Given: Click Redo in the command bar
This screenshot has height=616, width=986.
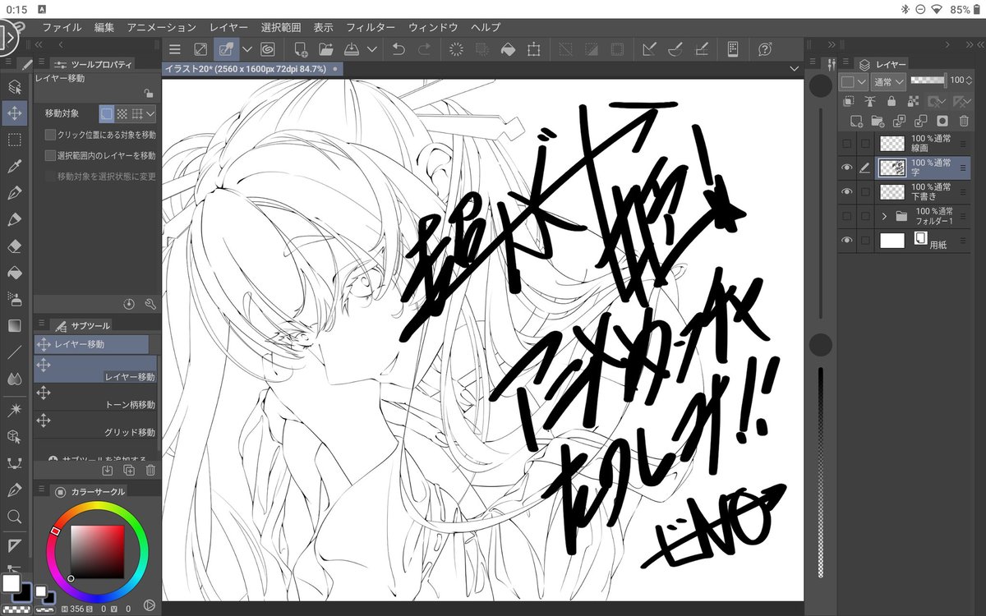Looking at the screenshot, I should pyautogui.click(x=424, y=49).
